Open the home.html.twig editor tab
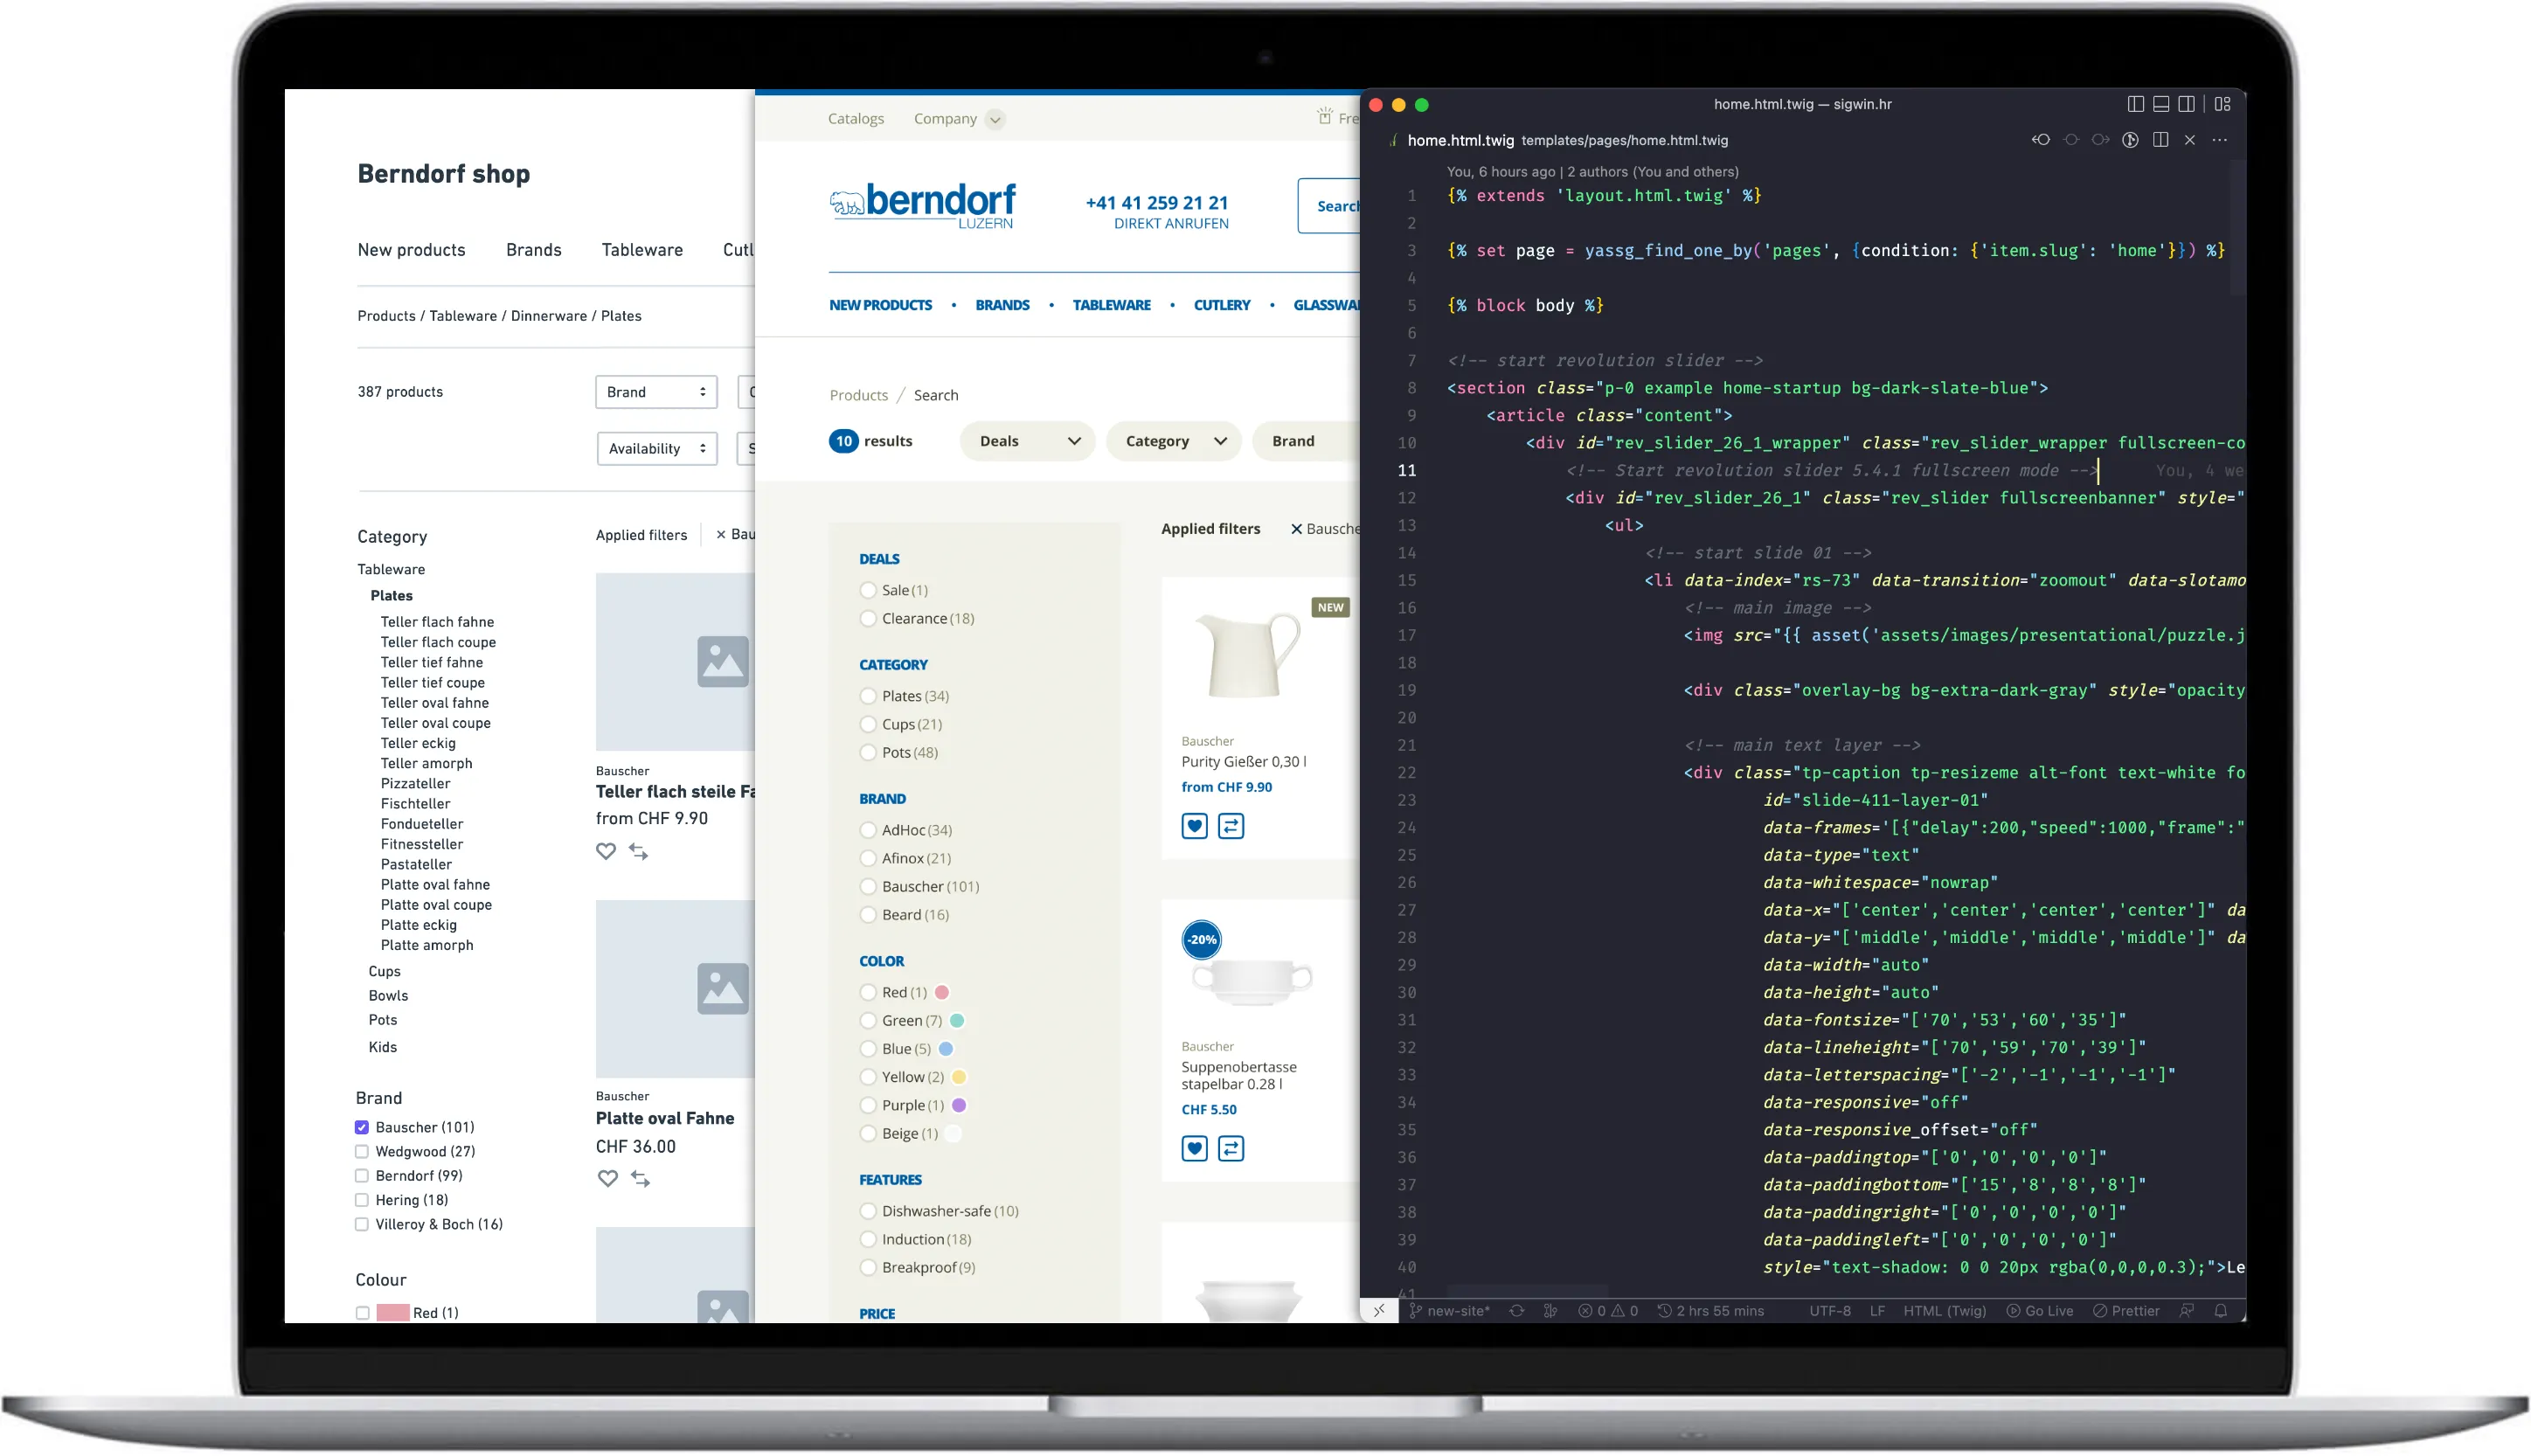2531x1456 pixels. (1460, 140)
